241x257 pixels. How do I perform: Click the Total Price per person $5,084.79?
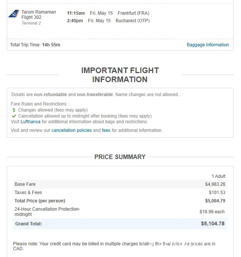215,201
